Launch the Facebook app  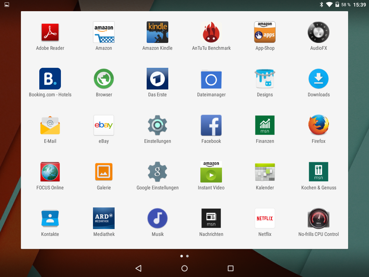click(x=211, y=125)
